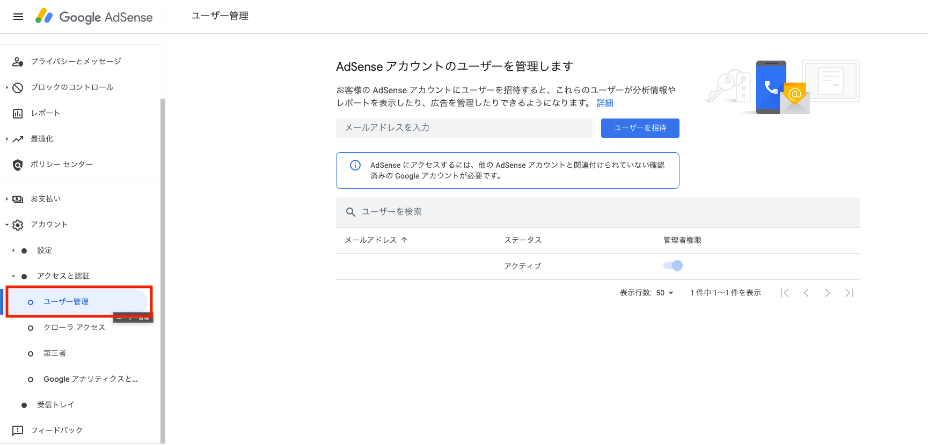The image size is (928, 445).
Task: Expand ブロックのコントロール arrow
Action: 6,87
